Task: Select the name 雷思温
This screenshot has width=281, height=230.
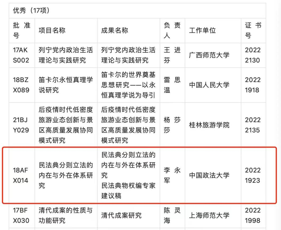Action: [172, 85]
